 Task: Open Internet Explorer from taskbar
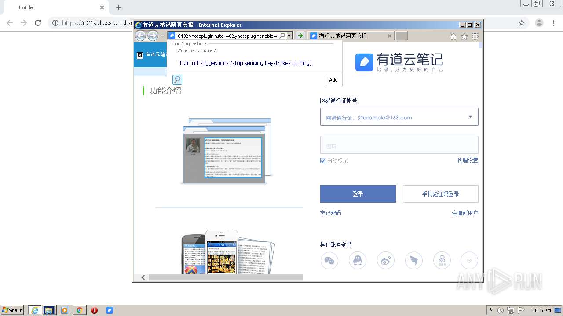click(x=35, y=310)
